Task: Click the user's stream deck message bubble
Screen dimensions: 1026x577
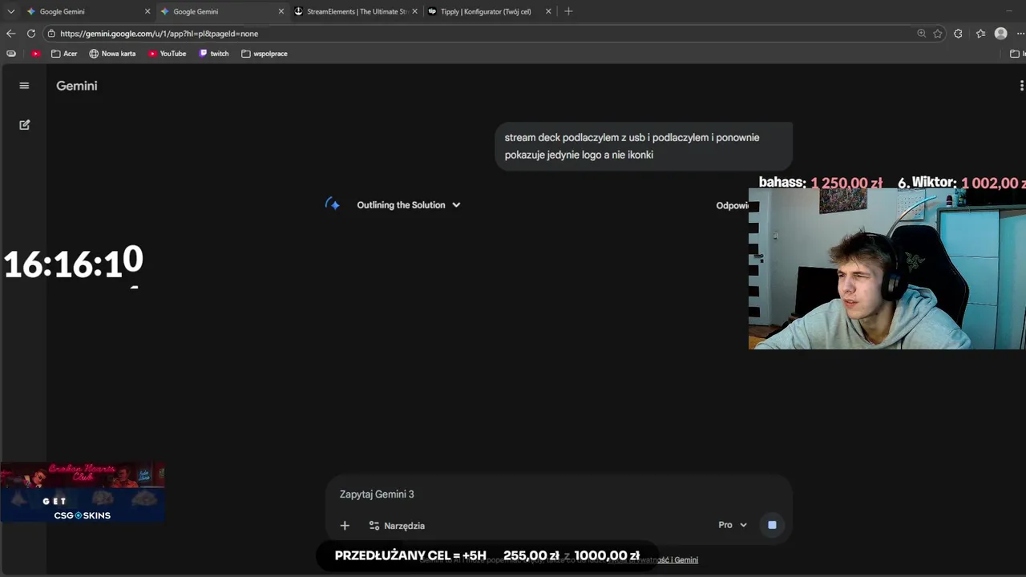Action: pyautogui.click(x=644, y=146)
